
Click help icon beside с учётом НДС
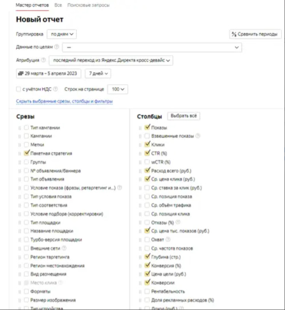(x=55, y=89)
